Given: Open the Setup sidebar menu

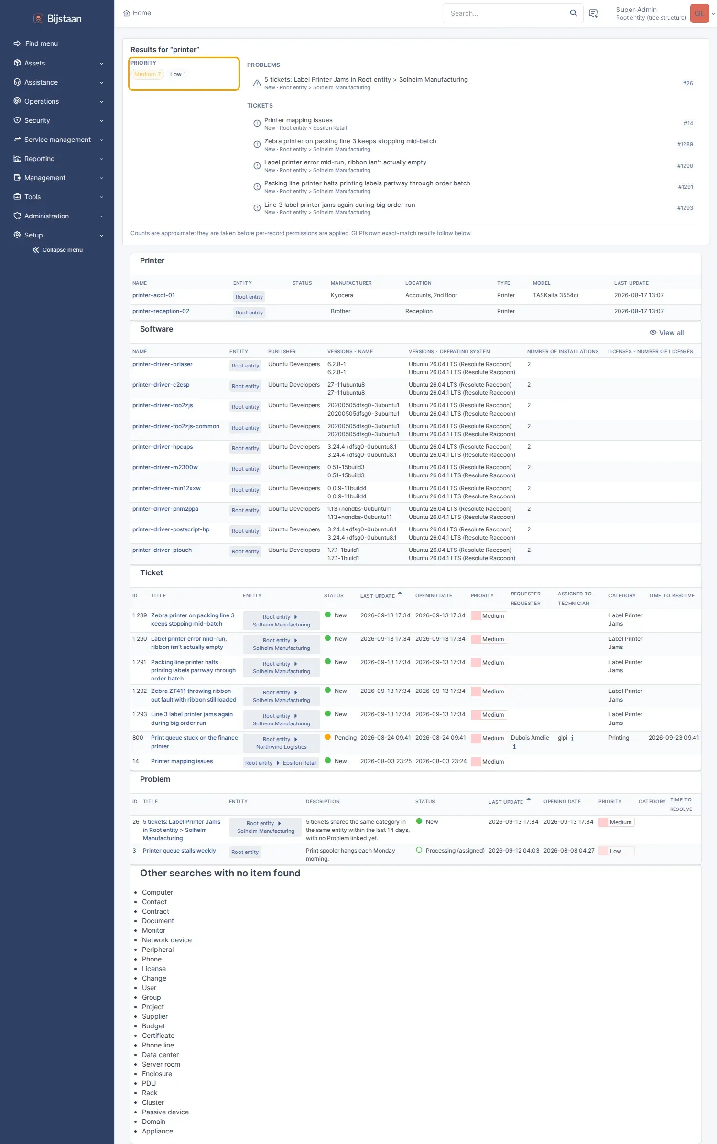Looking at the screenshot, I should tap(57, 235).
